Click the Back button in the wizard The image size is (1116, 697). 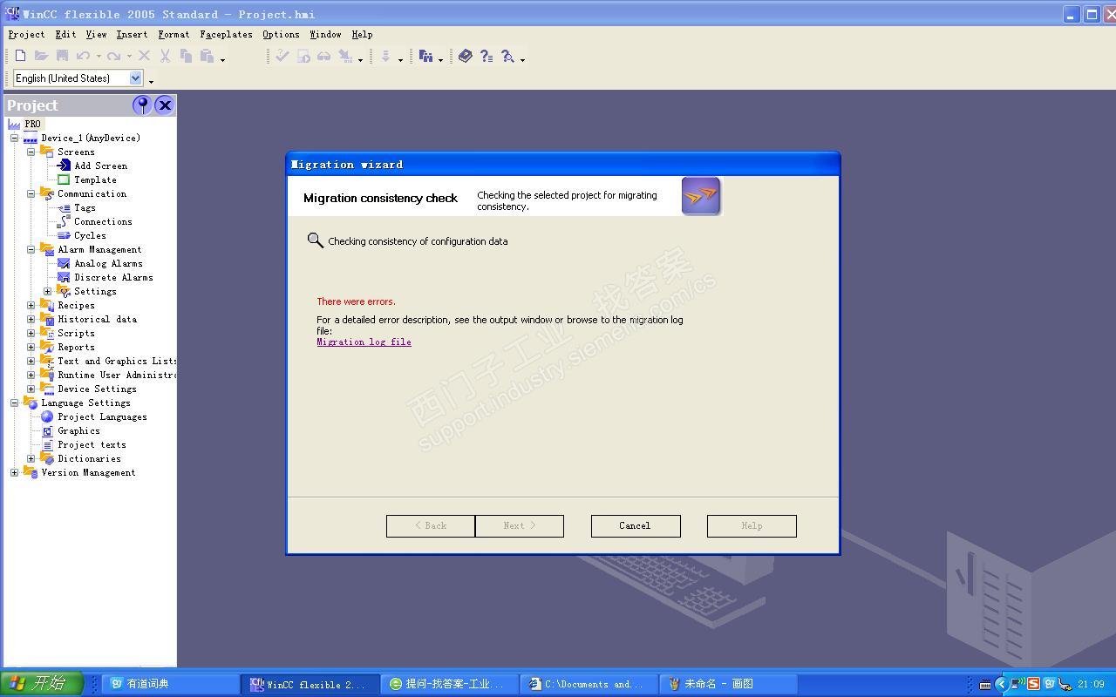click(x=431, y=525)
